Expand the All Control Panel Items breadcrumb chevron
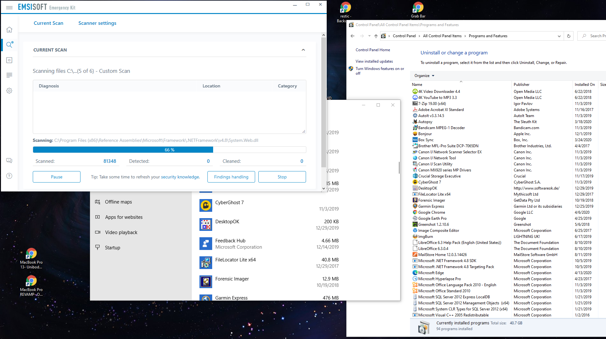 coord(465,36)
